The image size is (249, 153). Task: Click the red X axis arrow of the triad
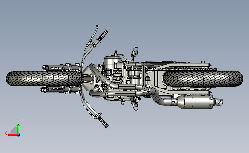[13, 135]
